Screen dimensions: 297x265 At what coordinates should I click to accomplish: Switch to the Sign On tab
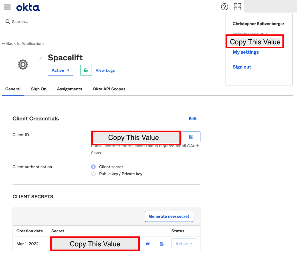point(39,89)
